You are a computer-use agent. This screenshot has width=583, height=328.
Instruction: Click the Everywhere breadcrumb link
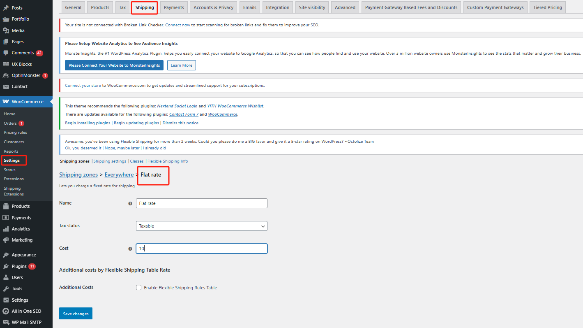tap(119, 175)
